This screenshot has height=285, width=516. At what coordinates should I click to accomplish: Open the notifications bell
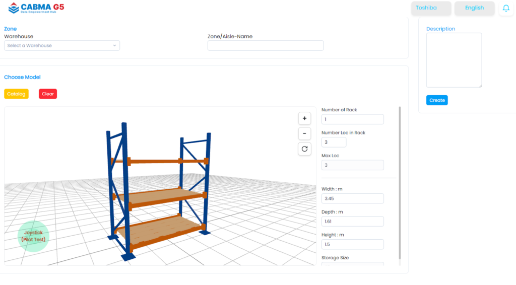(506, 9)
